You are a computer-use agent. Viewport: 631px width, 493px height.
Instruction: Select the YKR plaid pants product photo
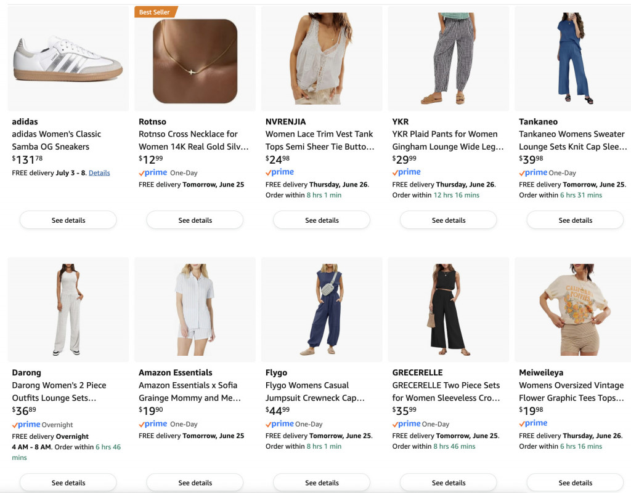[449, 58]
